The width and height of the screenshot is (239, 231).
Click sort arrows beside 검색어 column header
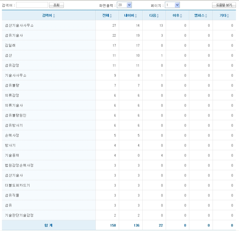[54, 16]
